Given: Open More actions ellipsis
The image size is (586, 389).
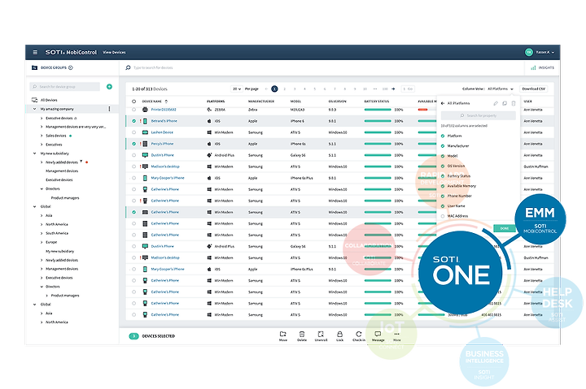Looking at the screenshot, I should coord(396,334).
